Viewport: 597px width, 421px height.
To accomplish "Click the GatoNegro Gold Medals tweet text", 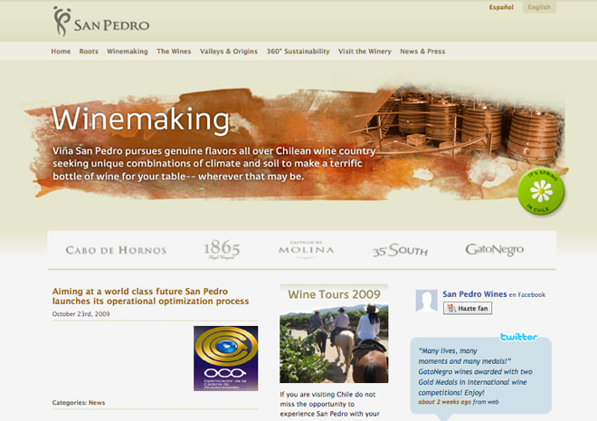I will pyautogui.click(x=475, y=371).
